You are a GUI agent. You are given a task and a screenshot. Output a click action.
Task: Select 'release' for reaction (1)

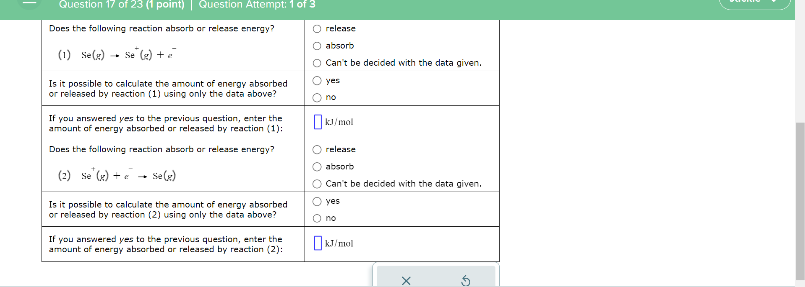(x=317, y=28)
